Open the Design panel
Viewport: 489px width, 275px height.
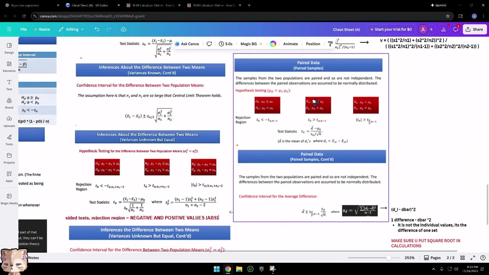pyautogui.click(x=9, y=48)
